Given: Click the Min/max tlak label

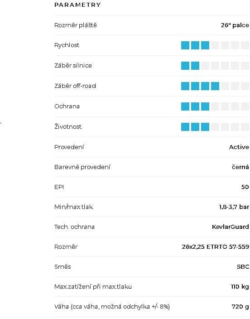Looking at the screenshot, I should 73,207.
